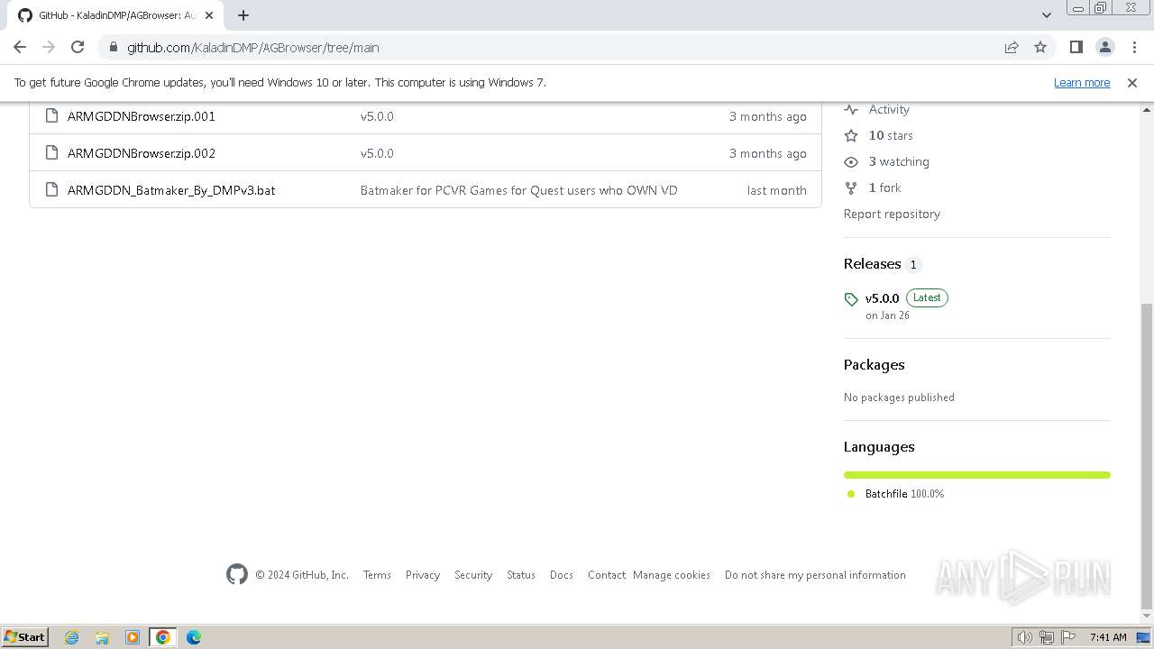Open the Activity link
Screen dimensions: 1154x649
[x=889, y=109]
